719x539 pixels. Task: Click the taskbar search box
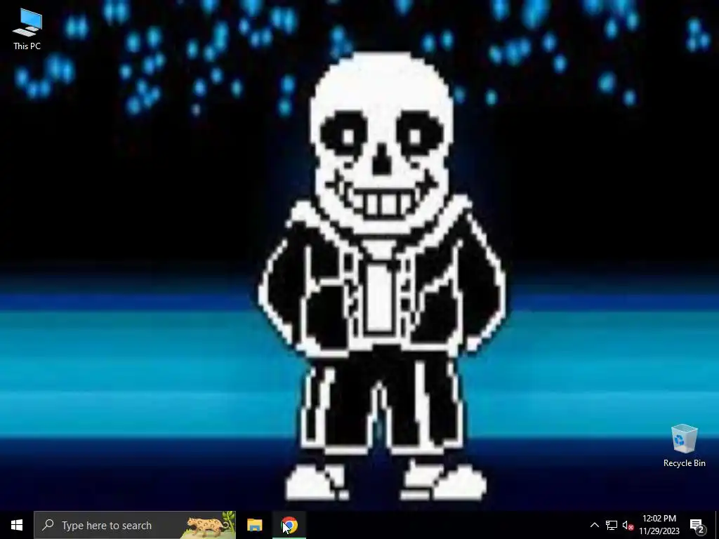pos(135,525)
